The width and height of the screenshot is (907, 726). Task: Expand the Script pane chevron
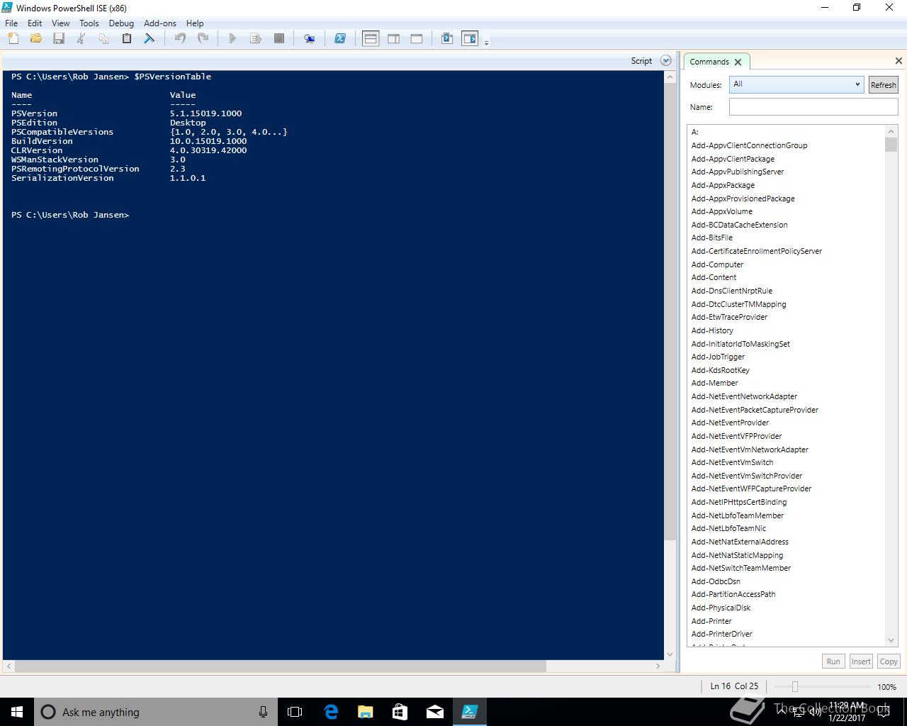tap(665, 61)
